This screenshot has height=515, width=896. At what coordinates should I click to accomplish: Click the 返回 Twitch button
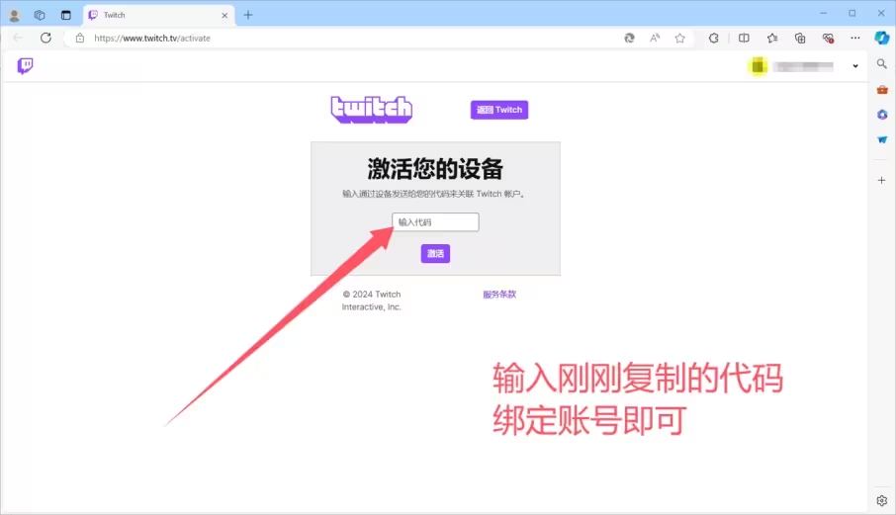pyautogui.click(x=499, y=110)
